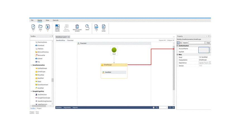238x134 pixels.
Task: Open the File menu
Action: [32, 20]
